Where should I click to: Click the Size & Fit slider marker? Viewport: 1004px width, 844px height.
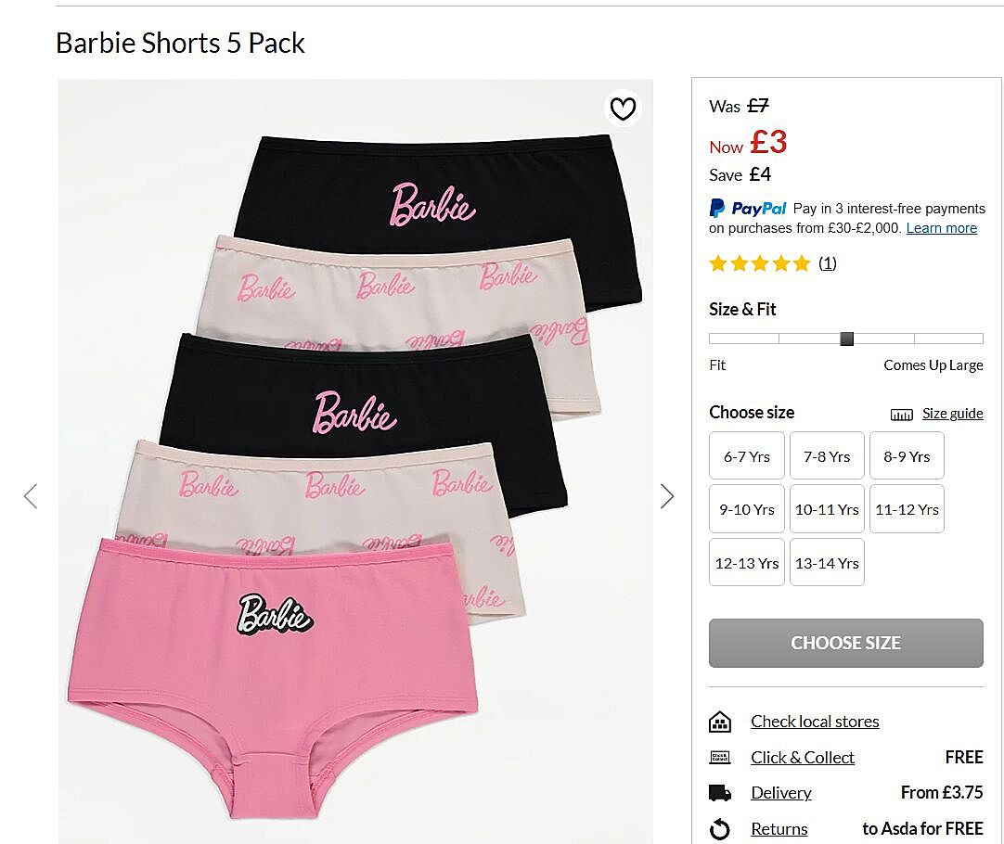(x=846, y=339)
